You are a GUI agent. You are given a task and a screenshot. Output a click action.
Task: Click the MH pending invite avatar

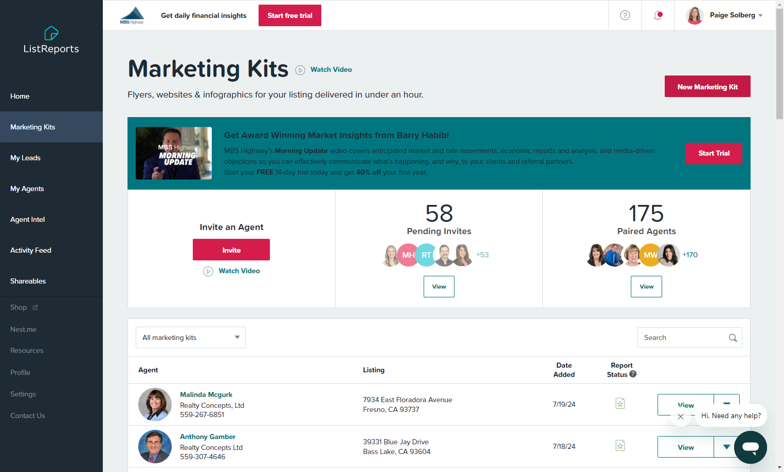tap(408, 255)
